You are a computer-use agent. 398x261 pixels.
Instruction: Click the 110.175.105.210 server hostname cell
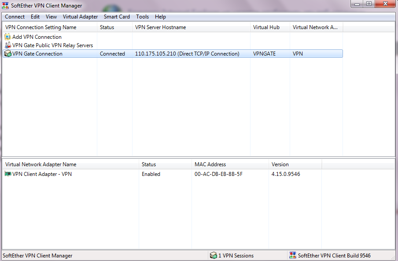[187, 54]
